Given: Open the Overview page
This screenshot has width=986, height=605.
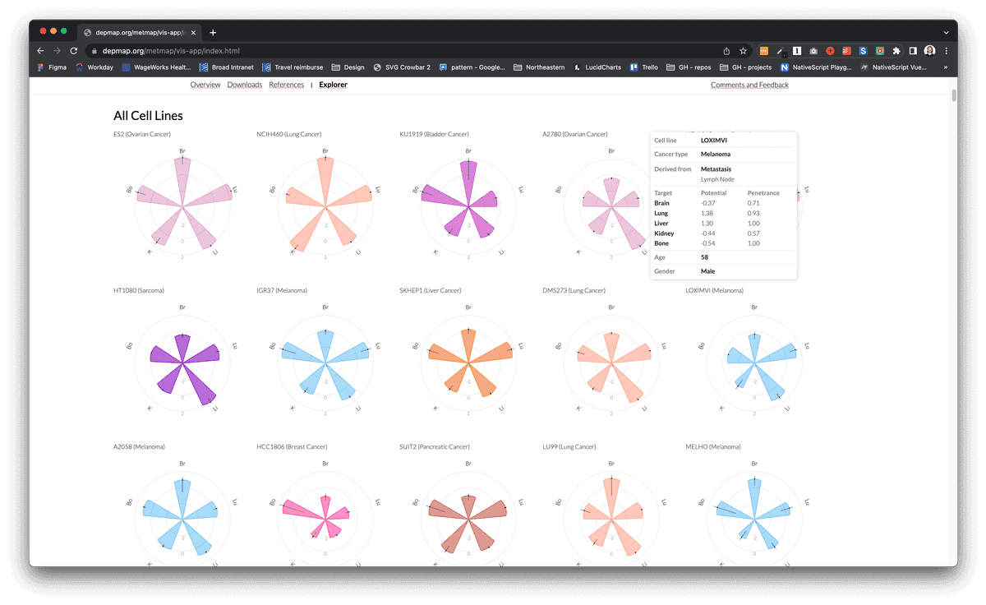Looking at the screenshot, I should coord(205,84).
